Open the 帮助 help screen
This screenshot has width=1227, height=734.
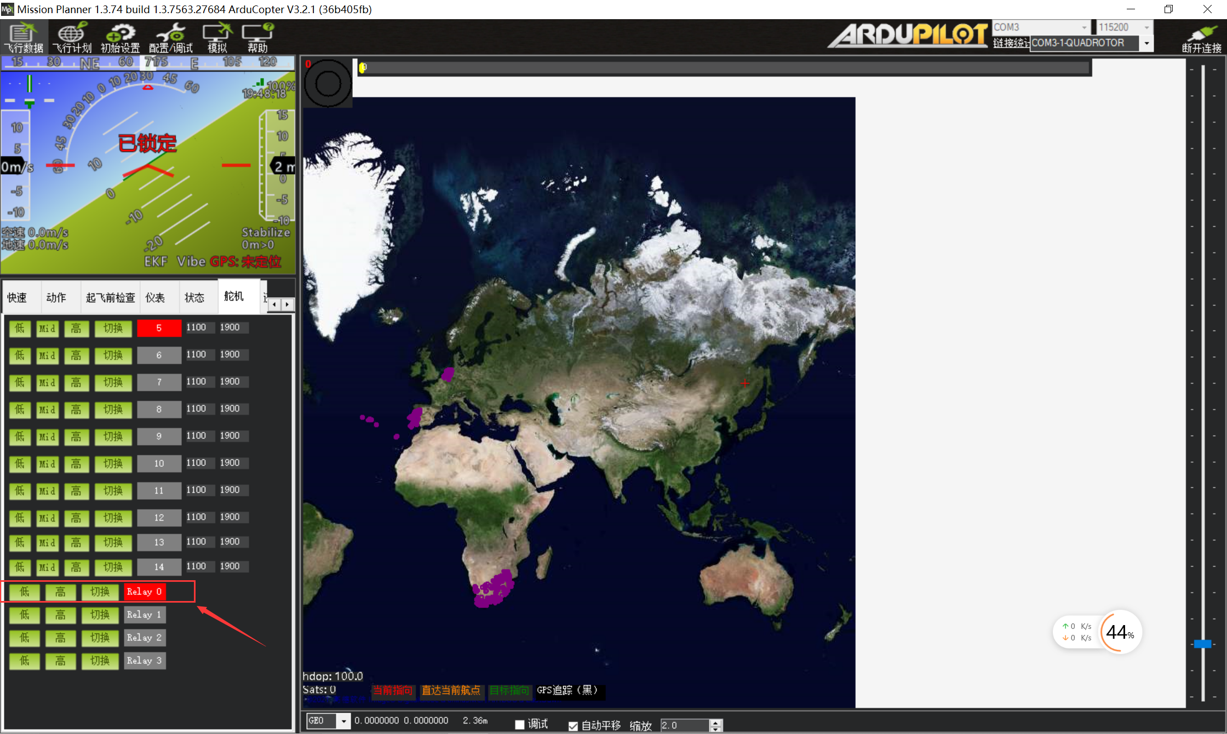[257, 37]
